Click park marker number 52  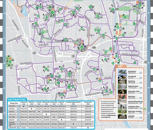[62, 94]
